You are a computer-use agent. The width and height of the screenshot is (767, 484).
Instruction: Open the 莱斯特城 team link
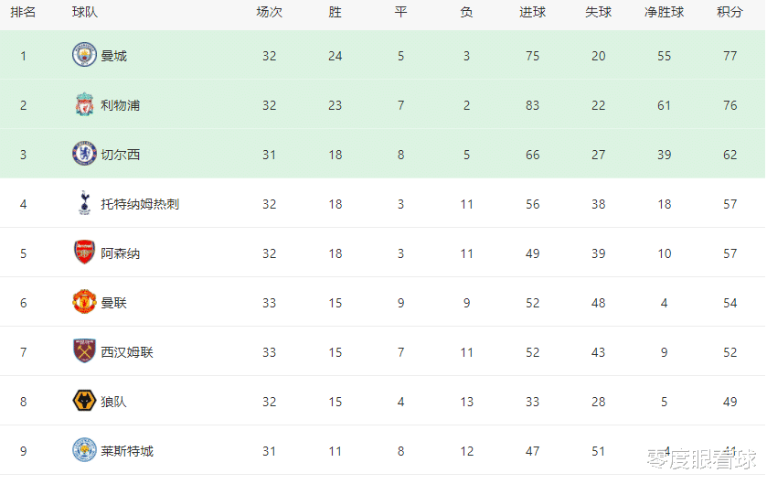click(127, 451)
